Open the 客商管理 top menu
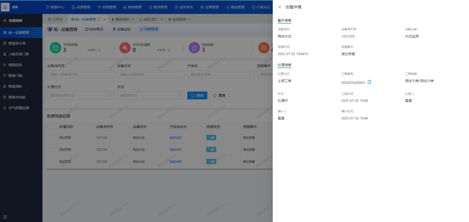Screen dimensions: 469x222 [132, 7]
